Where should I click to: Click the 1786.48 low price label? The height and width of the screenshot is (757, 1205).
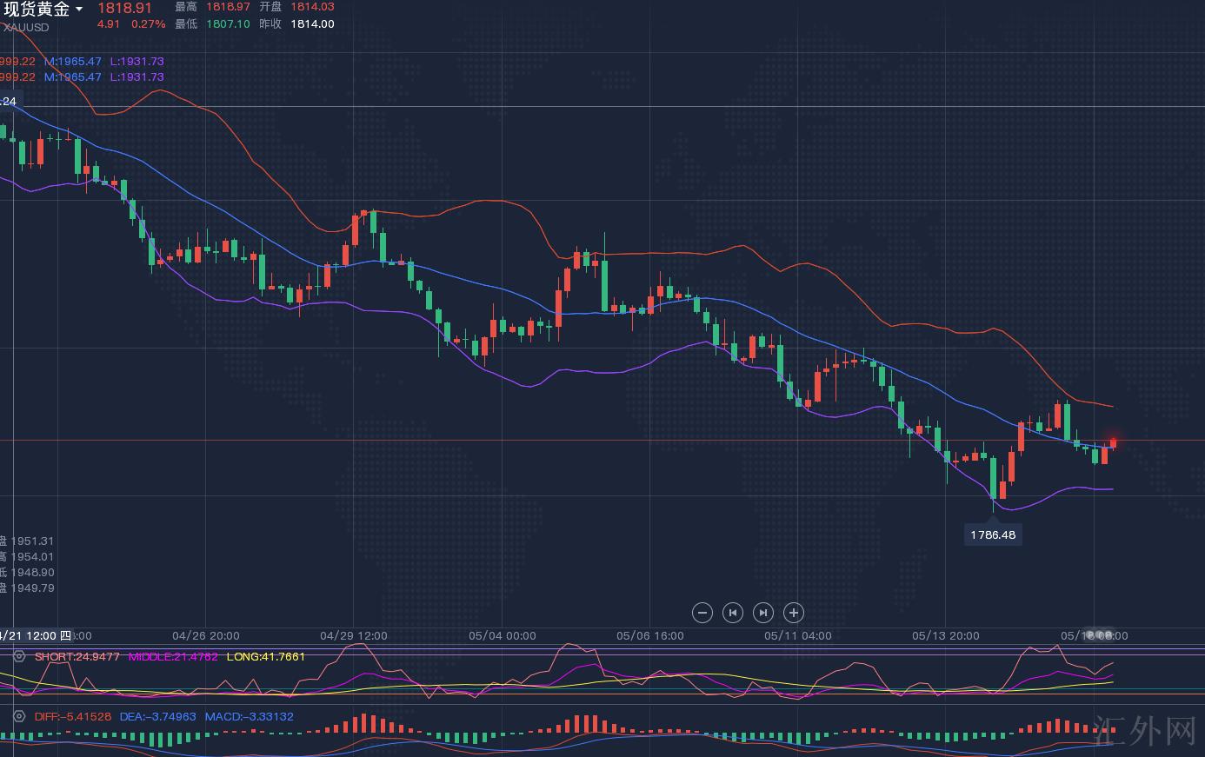coord(992,535)
